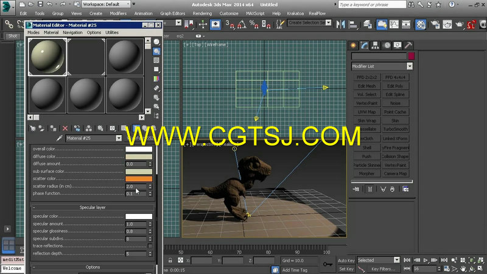Toggle Key Mode next to frame field

pyautogui.click(x=407, y=269)
